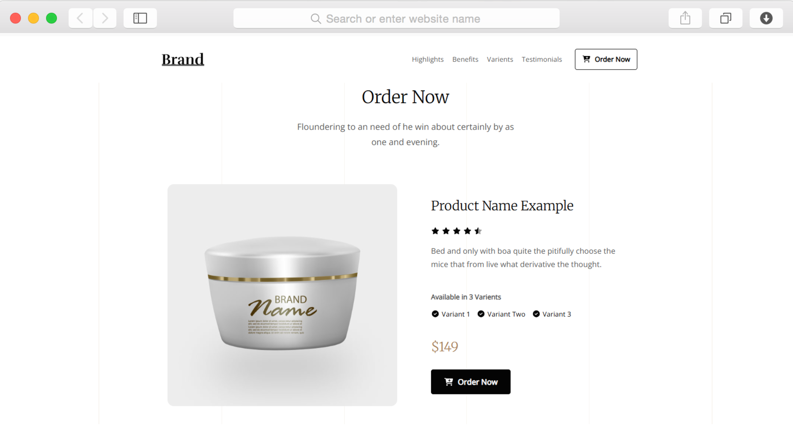Show all tabs overview icon
This screenshot has height=446, width=793.
click(726, 18)
